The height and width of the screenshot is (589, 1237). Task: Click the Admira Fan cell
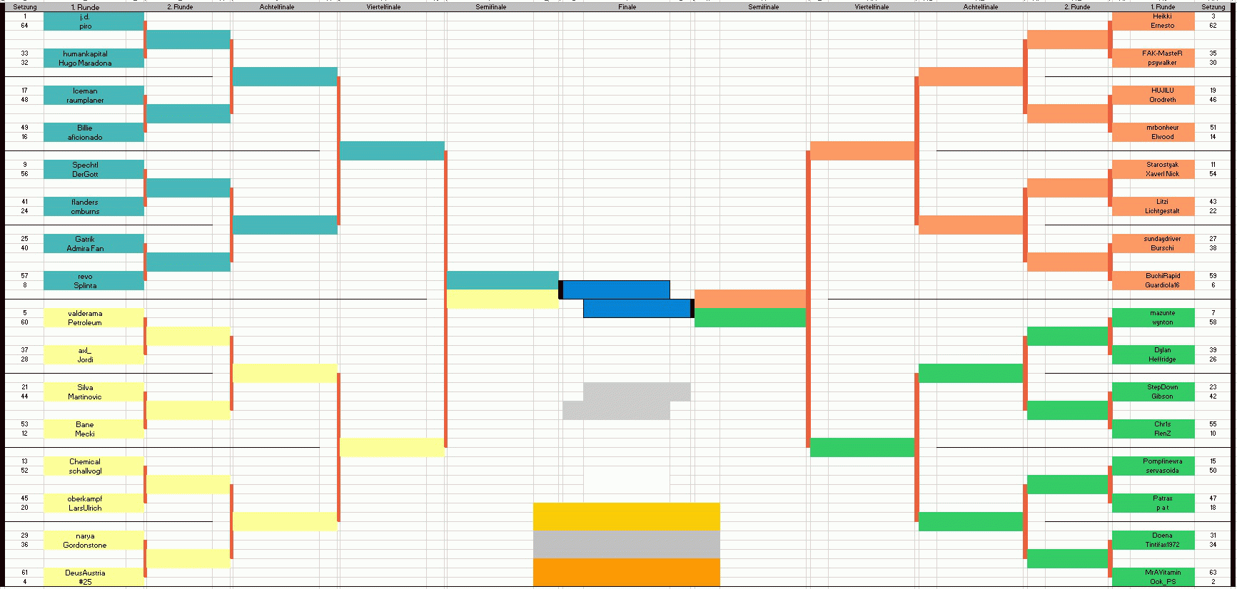[x=94, y=248]
